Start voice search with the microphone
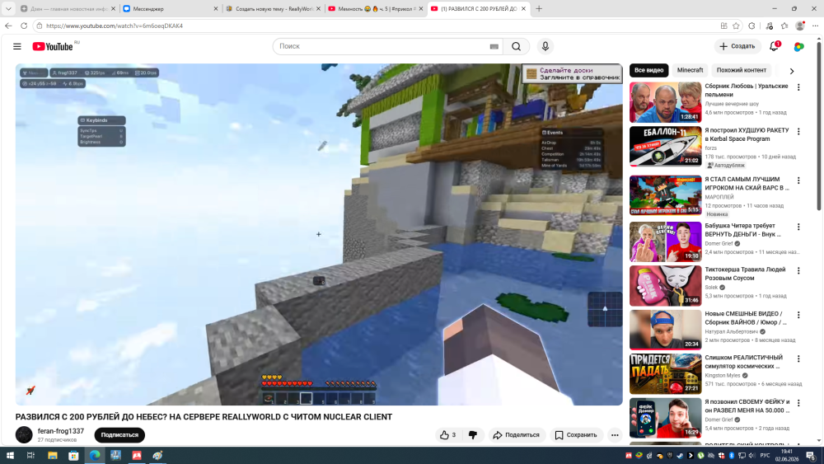This screenshot has width=824, height=464. click(545, 46)
